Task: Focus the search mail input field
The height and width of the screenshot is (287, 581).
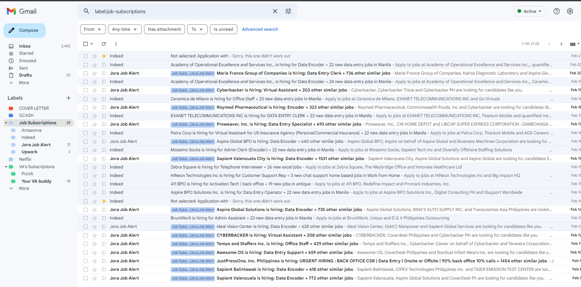Action: pyautogui.click(x=181, y=11)
